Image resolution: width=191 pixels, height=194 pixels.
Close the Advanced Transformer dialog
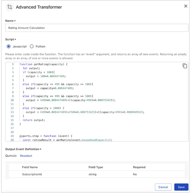[186, 6]
